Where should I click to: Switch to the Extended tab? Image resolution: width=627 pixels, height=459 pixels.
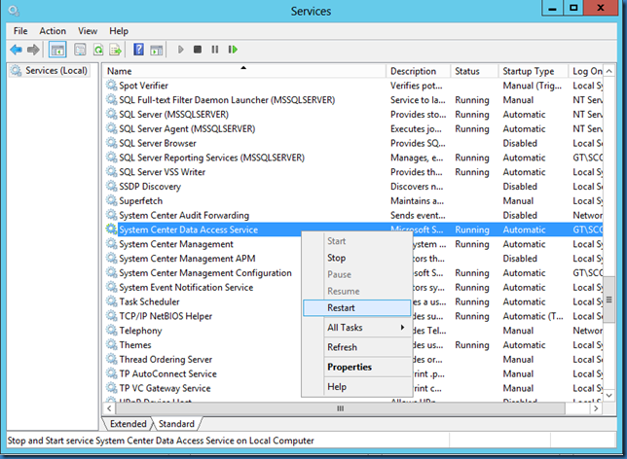pos(129,424)
